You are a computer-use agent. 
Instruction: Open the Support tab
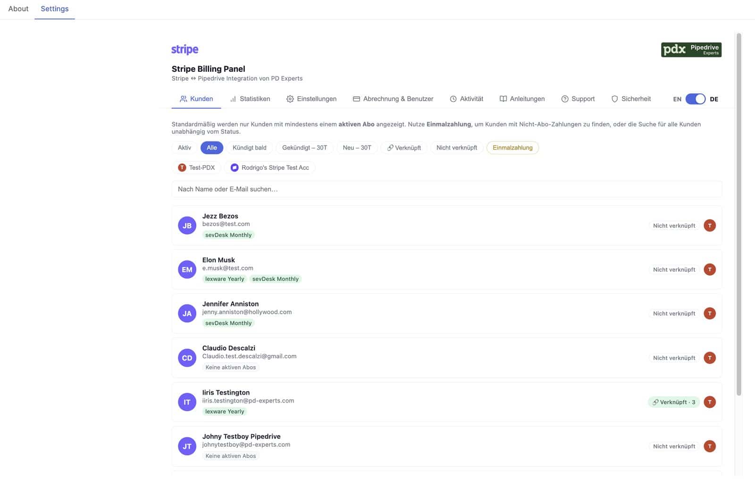(x=578, y=99)
